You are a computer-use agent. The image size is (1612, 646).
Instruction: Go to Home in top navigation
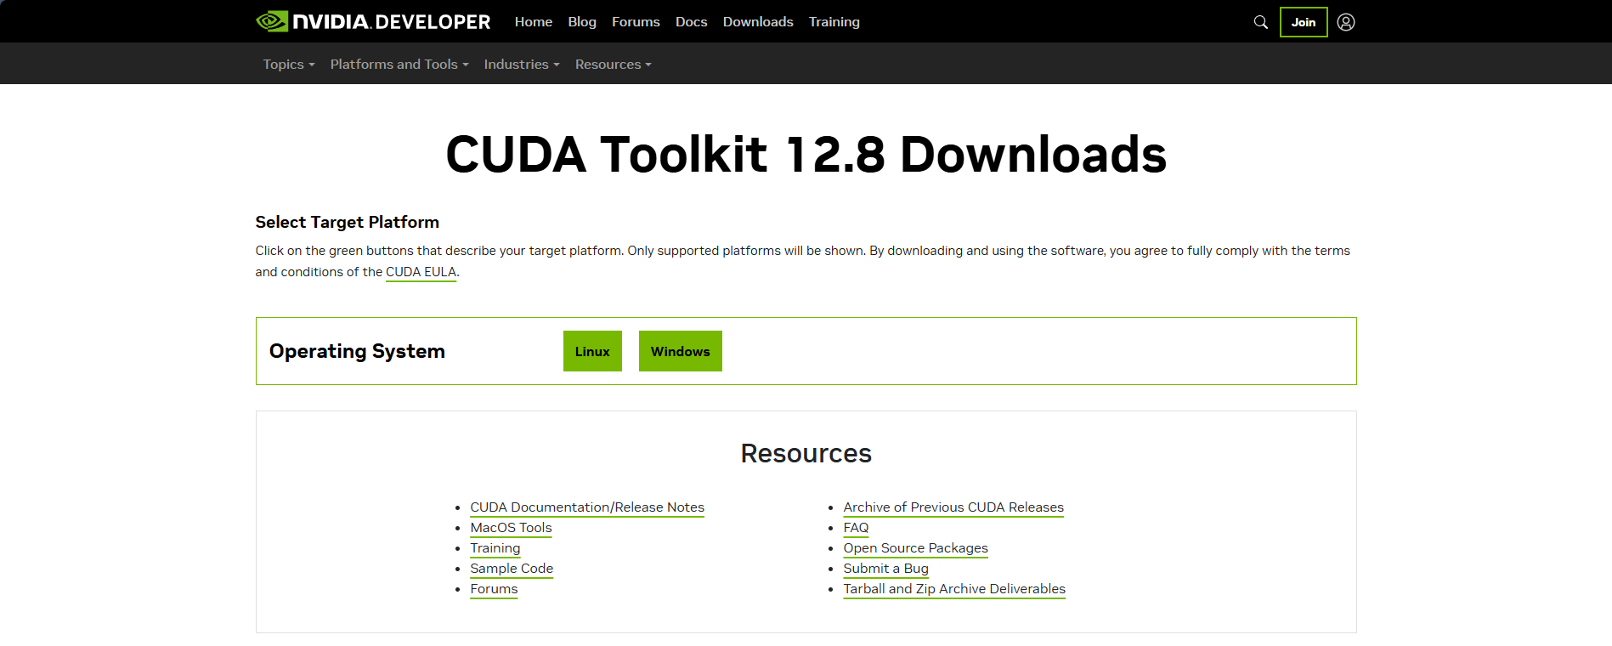point(534,22)
